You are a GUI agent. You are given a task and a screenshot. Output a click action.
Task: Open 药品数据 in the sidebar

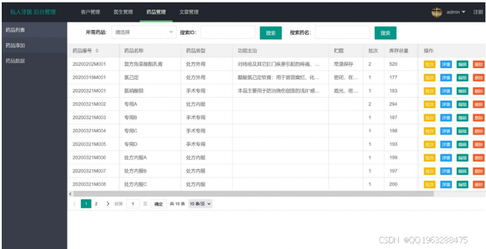tap(35, 61)
